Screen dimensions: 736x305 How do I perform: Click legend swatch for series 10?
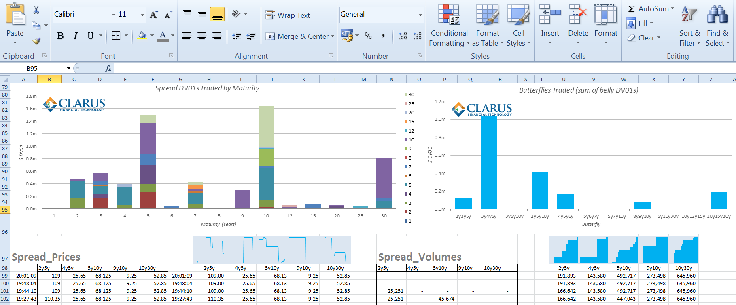pyautogui.click(x=406, y=140)
